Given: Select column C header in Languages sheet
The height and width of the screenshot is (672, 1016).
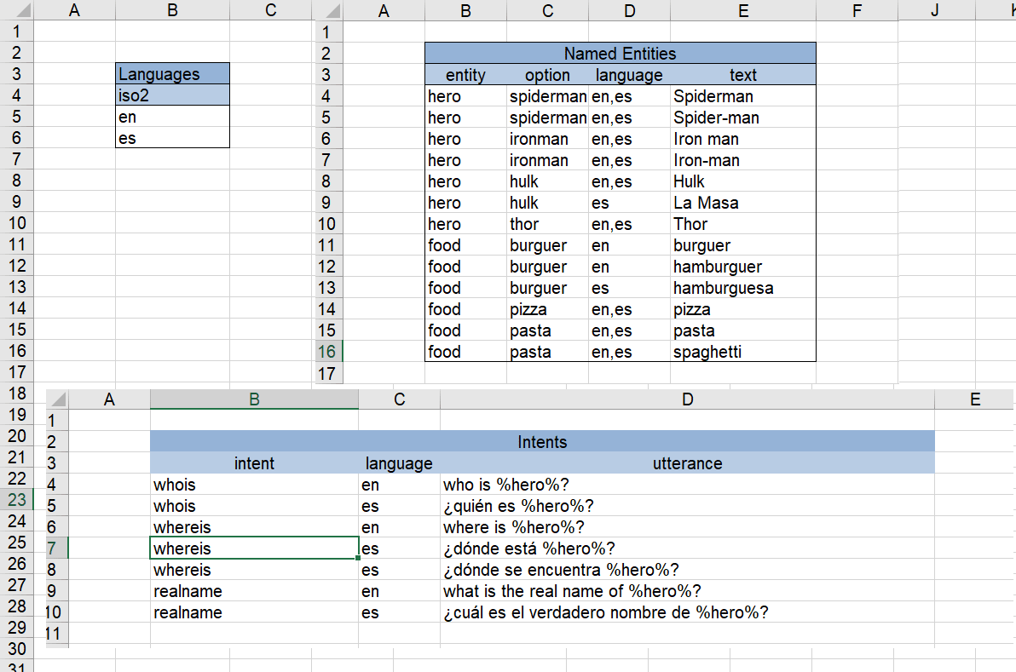Looking at the screenshot, I should [271, 9].
